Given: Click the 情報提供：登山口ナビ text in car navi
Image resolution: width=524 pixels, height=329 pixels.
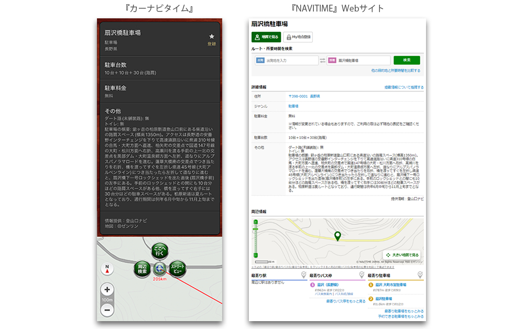Looking at the screenshot, I should click(126, 221).
